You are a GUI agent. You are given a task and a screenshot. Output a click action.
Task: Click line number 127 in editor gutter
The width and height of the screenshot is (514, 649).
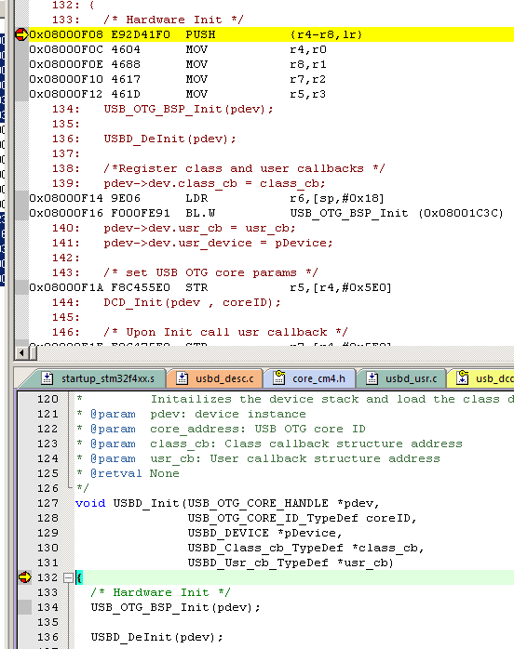click(x=47, y=503)
